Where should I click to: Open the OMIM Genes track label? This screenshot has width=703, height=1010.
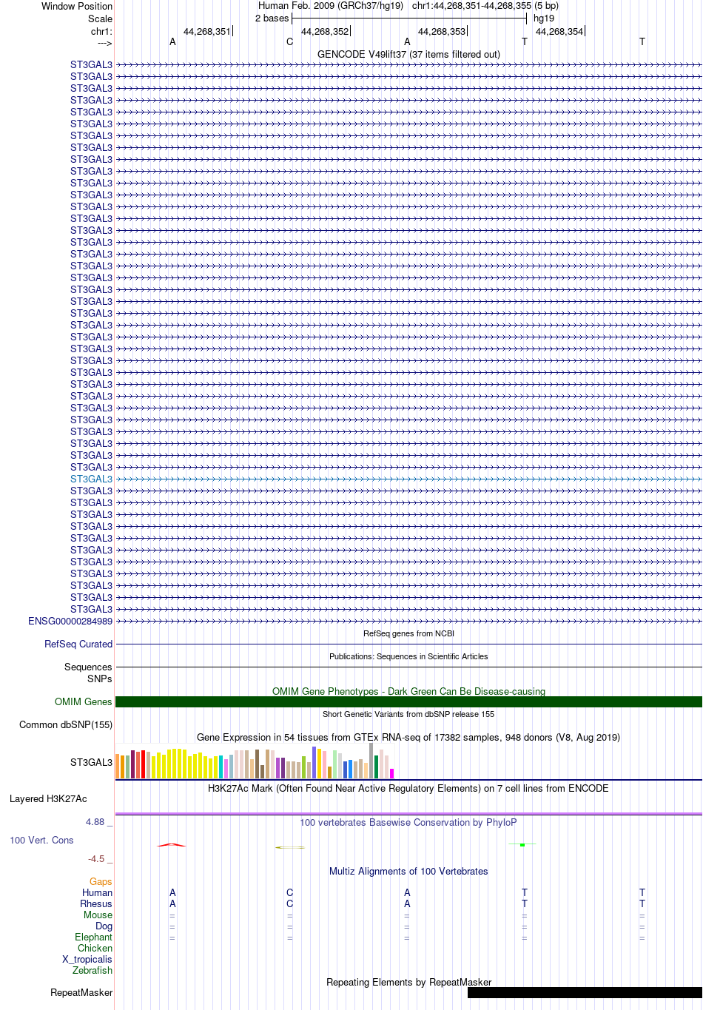[84, 701]
